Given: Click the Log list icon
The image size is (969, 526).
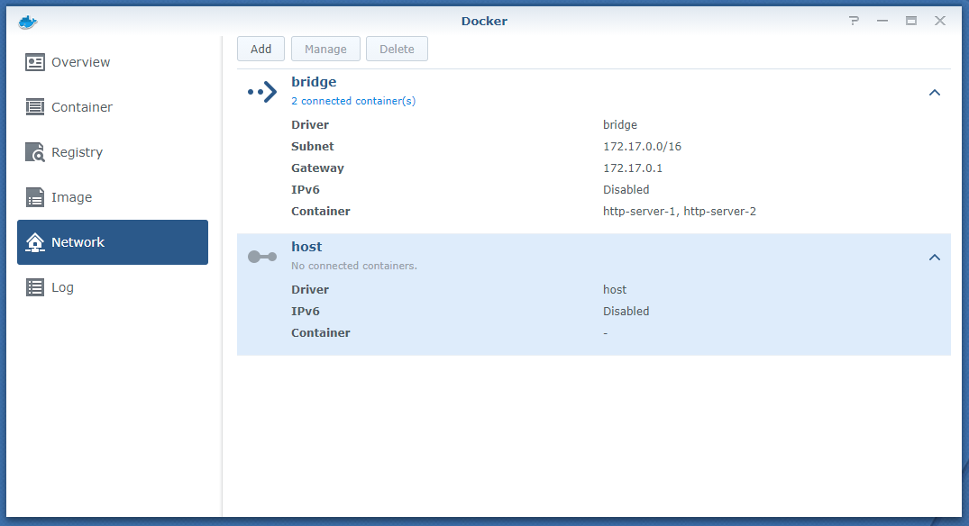Looking at the screenshot, I should tap(34, 287).
